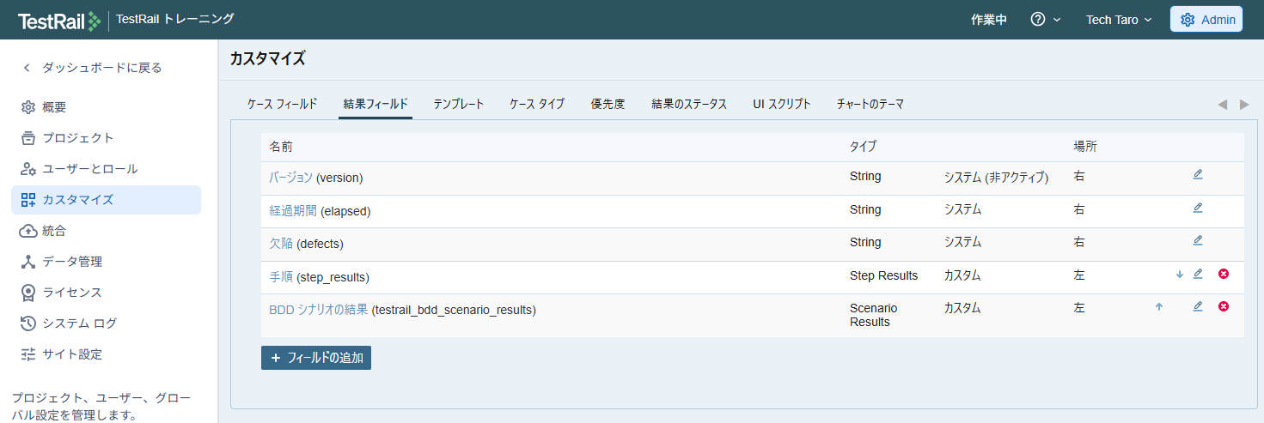This screenshot has height=423, width=1264.
Task: Expand the Tech Taro user menu
Action: pyautogui.click(x=1118, y=20)
